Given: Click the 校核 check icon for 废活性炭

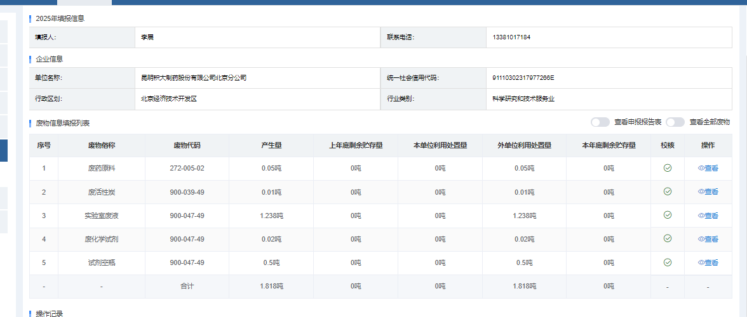Looking at the screenshot, I should [x=667, y=191].
